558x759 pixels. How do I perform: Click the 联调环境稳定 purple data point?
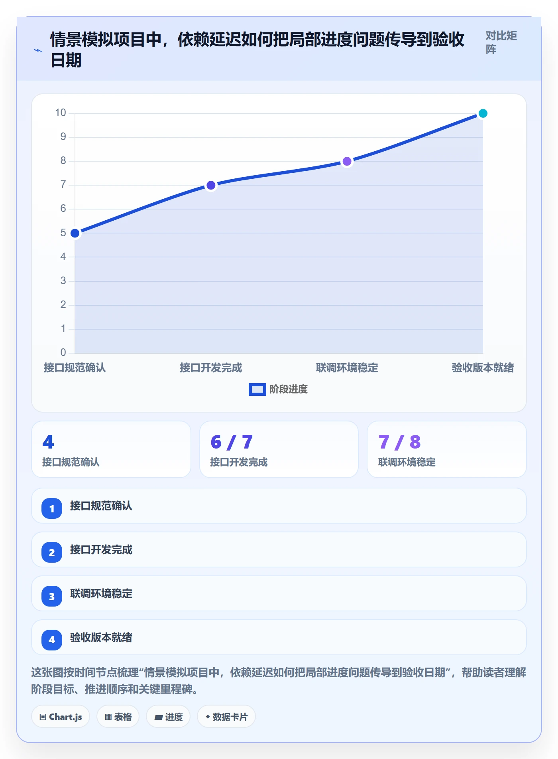(347, 161)
